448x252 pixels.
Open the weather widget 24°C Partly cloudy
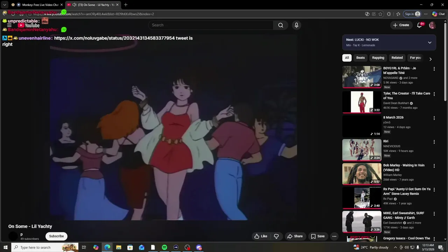tap(371, 247)
